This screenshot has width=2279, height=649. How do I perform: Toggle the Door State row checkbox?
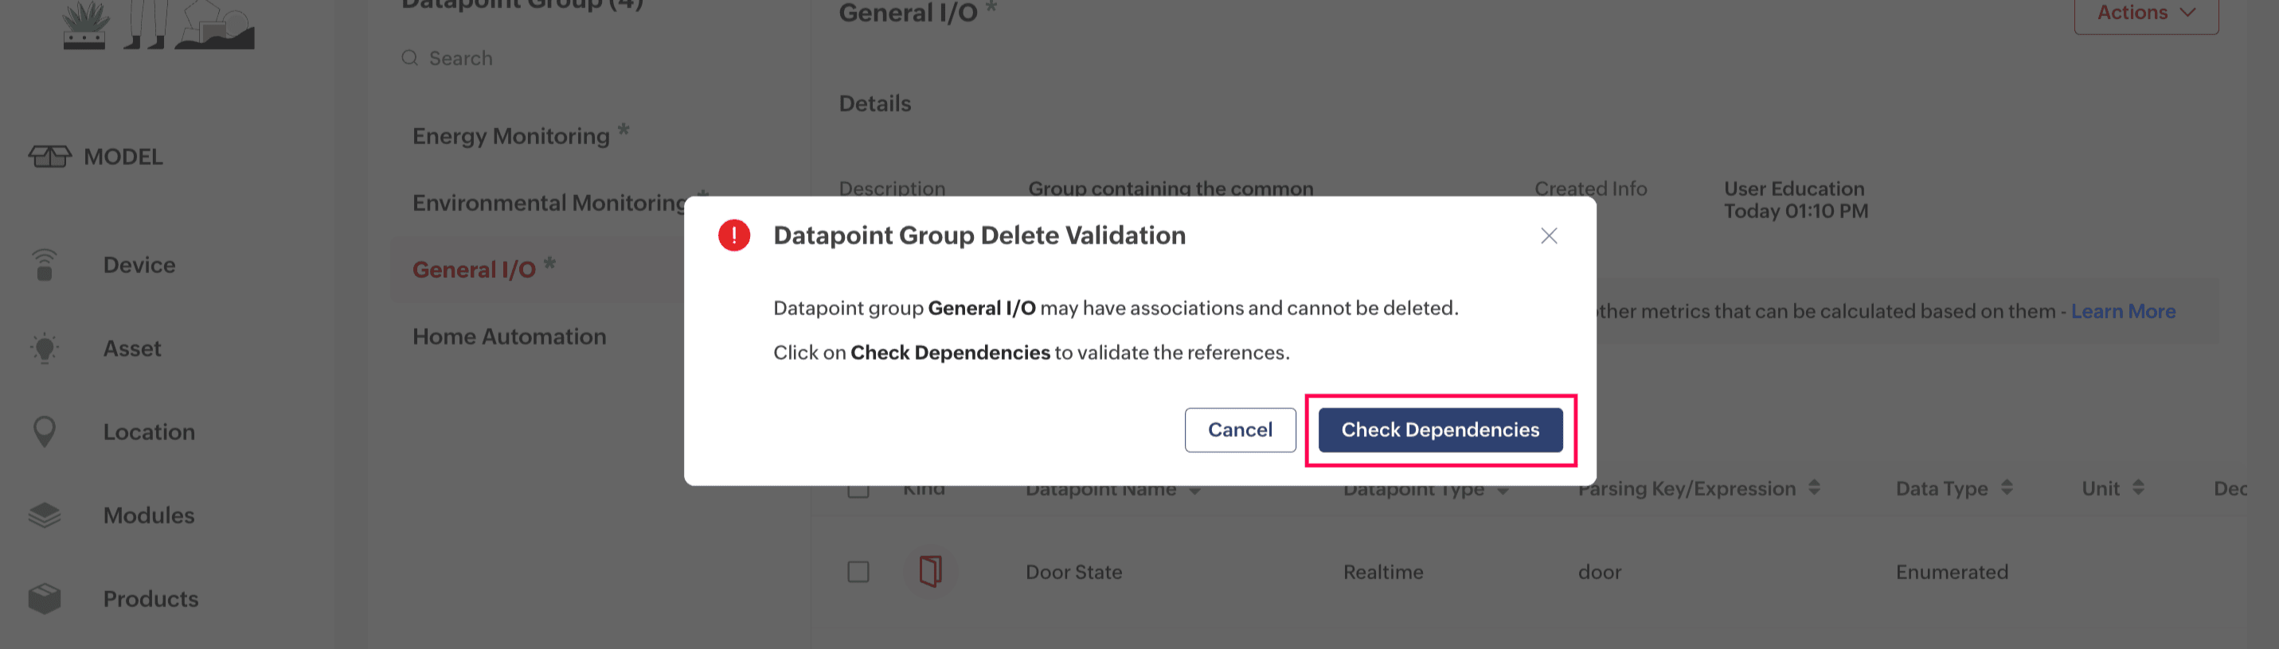point(858,572)
